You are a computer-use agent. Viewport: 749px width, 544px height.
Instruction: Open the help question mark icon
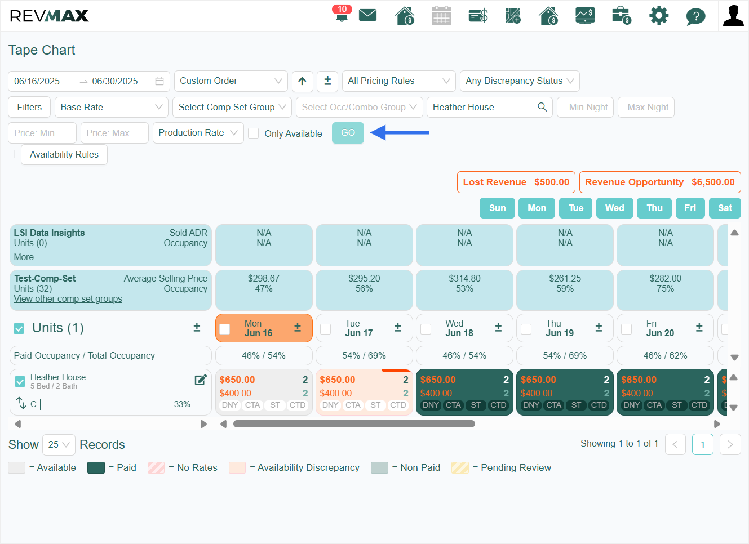pyautogui.click(x=695, y=16)
